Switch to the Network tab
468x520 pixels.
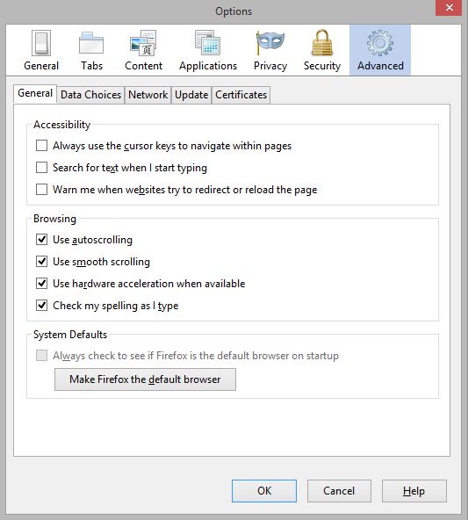(148, 95)
